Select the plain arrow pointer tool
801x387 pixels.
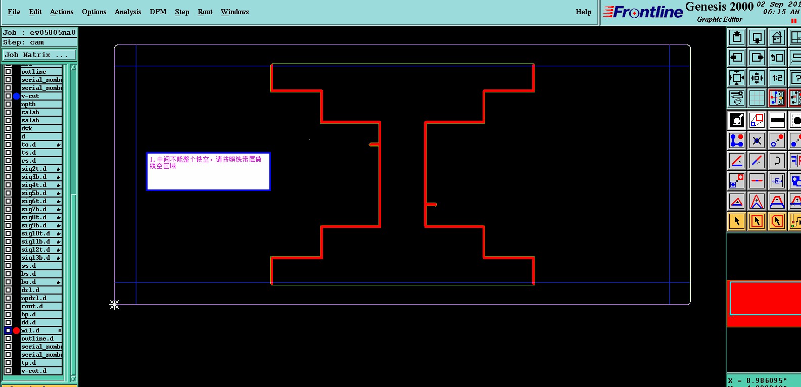(x=737, y=221)
